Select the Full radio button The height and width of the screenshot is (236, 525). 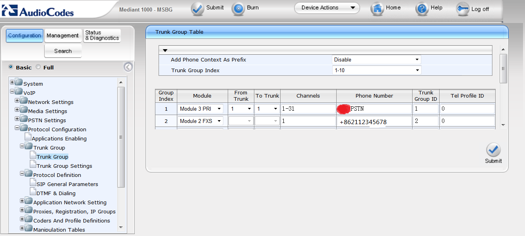(38, 67)
